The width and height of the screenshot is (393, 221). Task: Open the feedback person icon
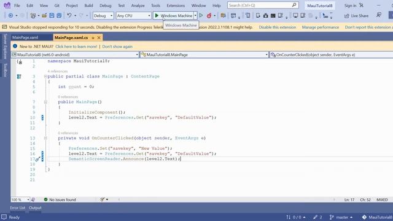(x=379, y=15)
